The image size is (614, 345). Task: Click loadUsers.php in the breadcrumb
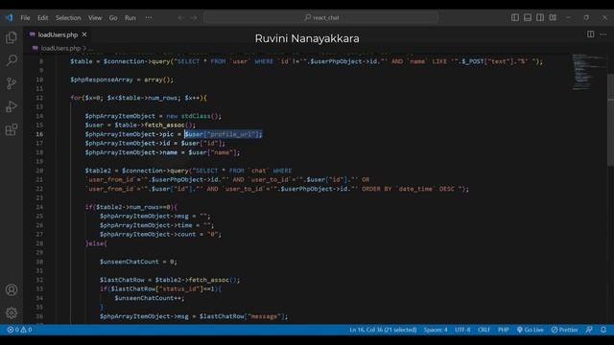point(60,48)
